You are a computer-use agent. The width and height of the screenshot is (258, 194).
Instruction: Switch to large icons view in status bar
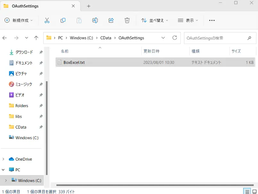(x=254, y=191)
